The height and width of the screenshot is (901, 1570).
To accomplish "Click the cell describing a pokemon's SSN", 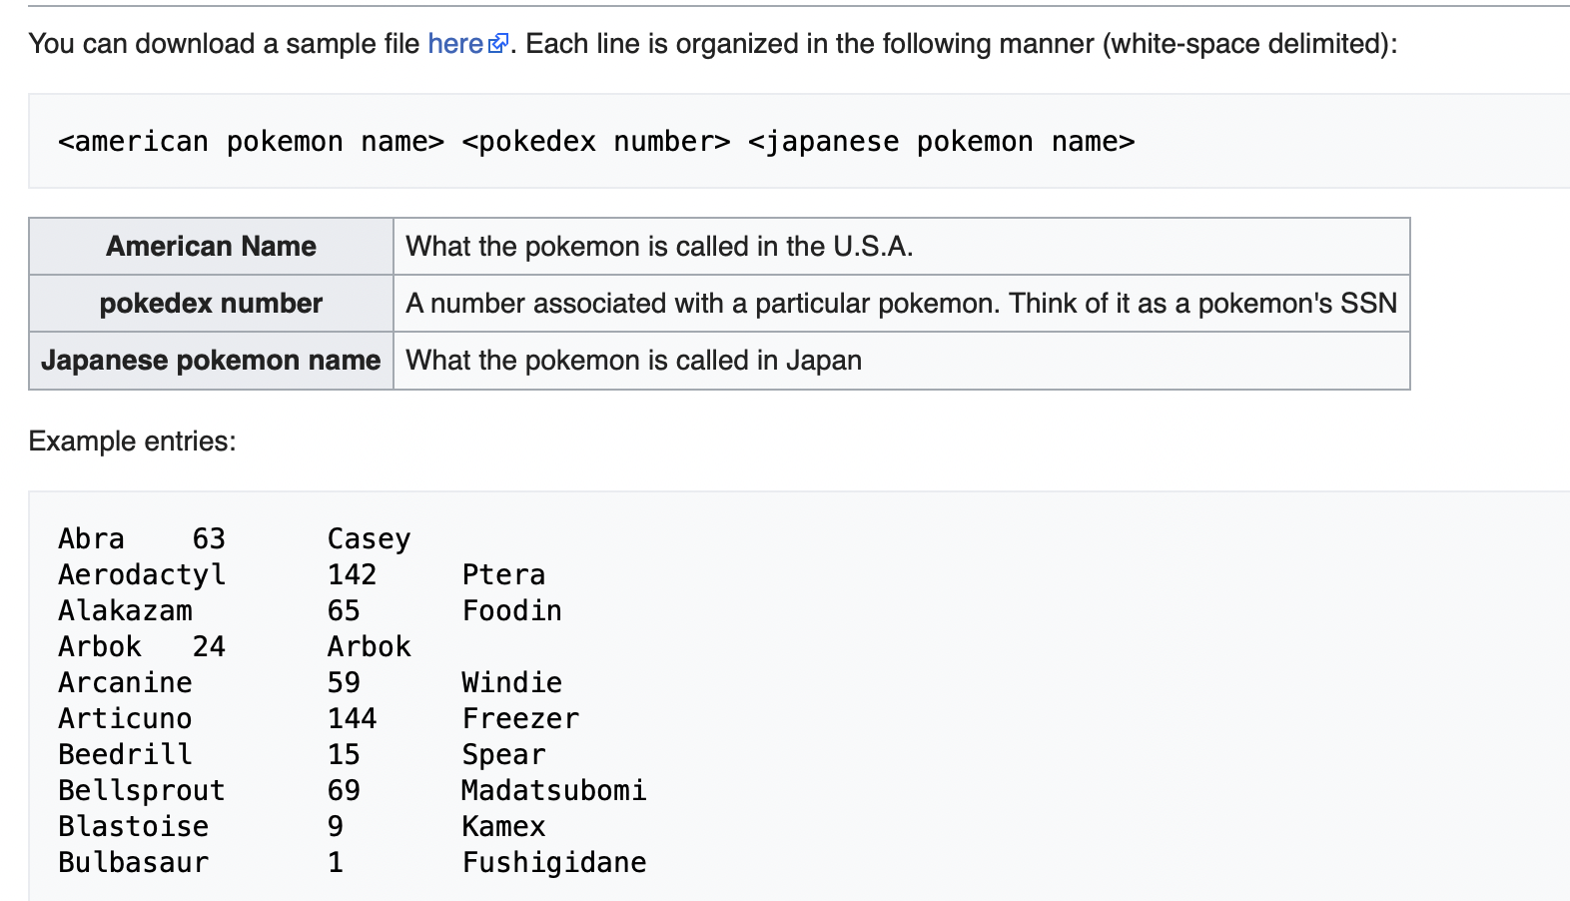I will 901,304.
